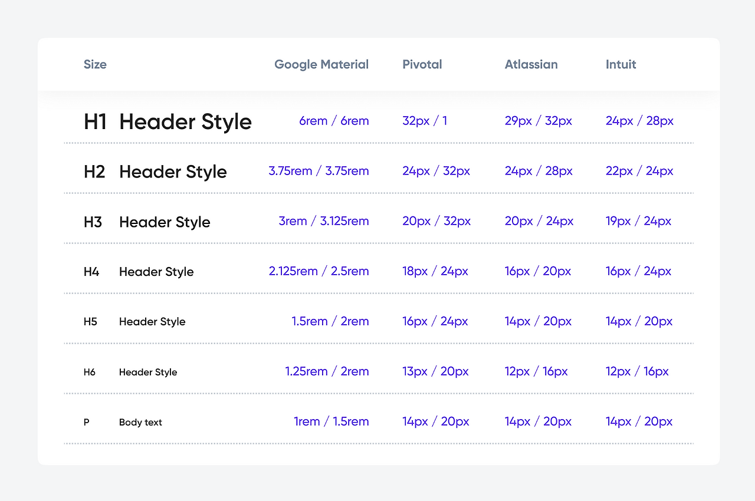Click the 1.25rem / 2rem value
The height and width of the screenshot is (501, 755).
(x=327, y=371)
